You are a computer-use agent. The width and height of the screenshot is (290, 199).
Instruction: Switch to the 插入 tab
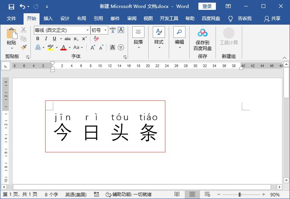[x=48, y=19]
